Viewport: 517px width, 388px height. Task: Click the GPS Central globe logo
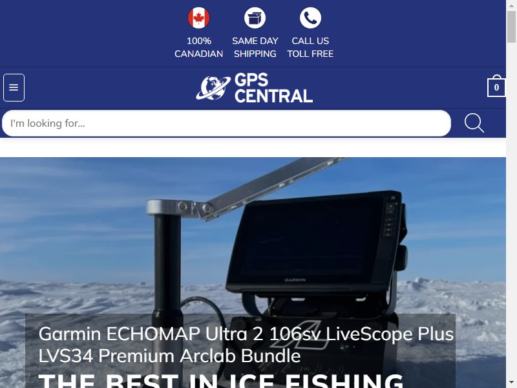(213, 88)
